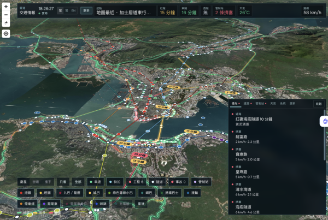Open the 管制站 tab in side panel
Image resolution: width=328 pixels, height=220 pixels.
(261, 103)
